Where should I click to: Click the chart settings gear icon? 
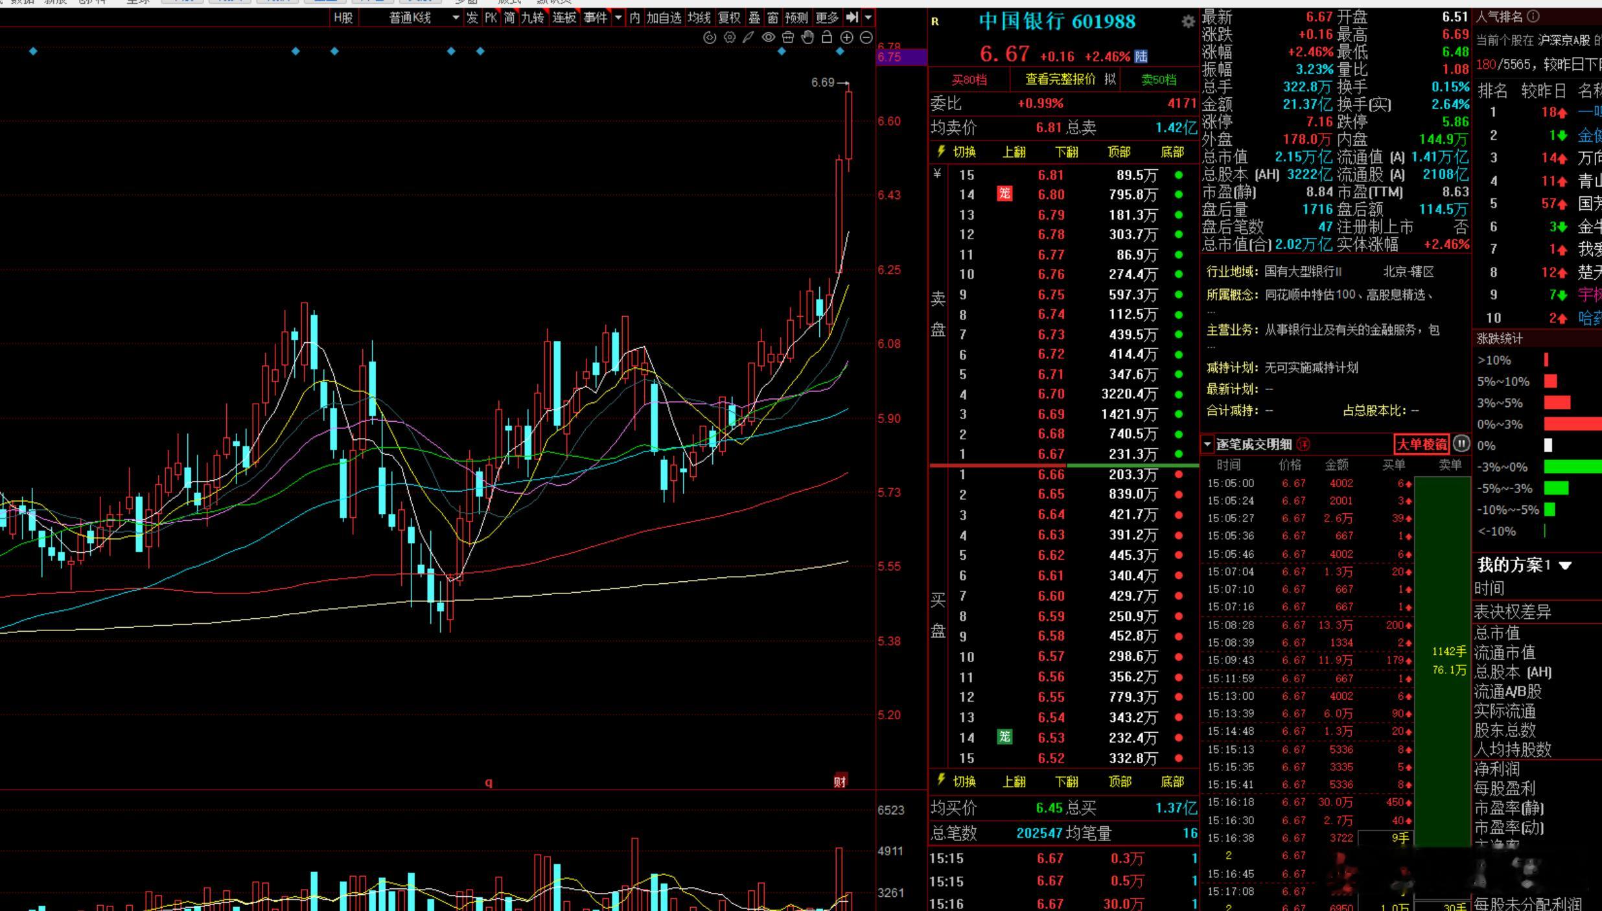730,38
